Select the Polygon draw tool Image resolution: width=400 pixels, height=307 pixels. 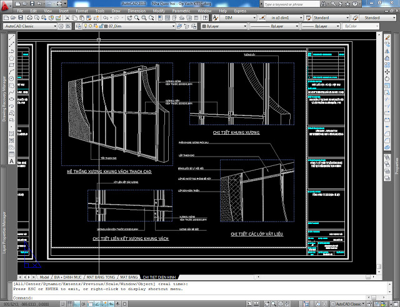[x=11, y=59]
